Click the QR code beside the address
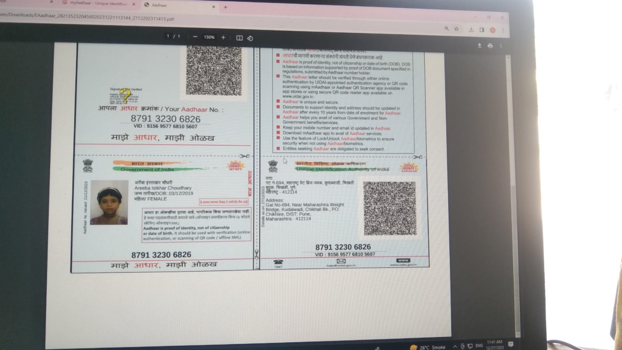Image resolution: width=622 pixels, height=350 pixels. [389, 208]
